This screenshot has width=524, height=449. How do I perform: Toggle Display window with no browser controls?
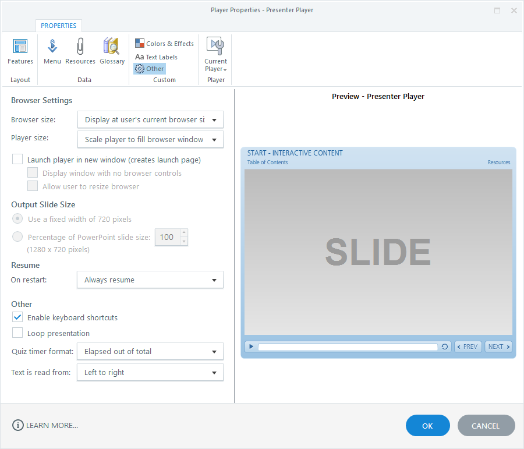click(x=33, y=172)
